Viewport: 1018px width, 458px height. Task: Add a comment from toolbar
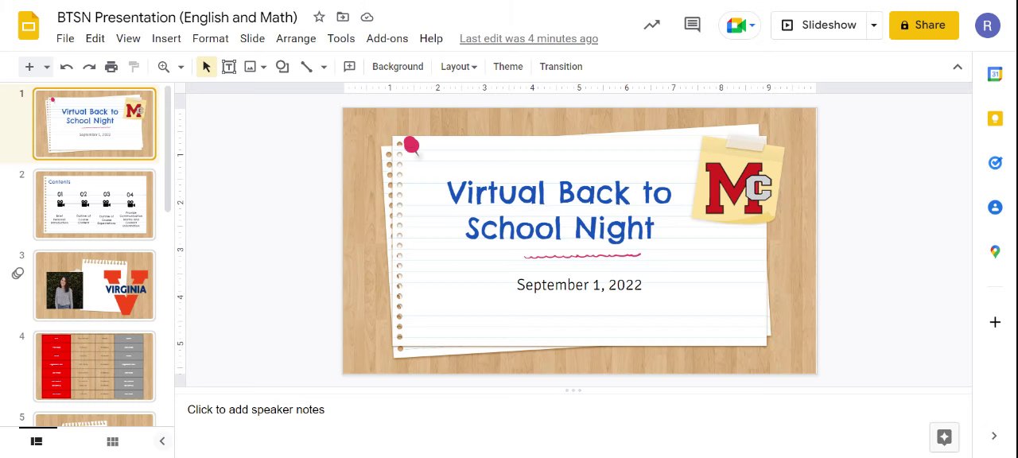click(x=349, y=67)
